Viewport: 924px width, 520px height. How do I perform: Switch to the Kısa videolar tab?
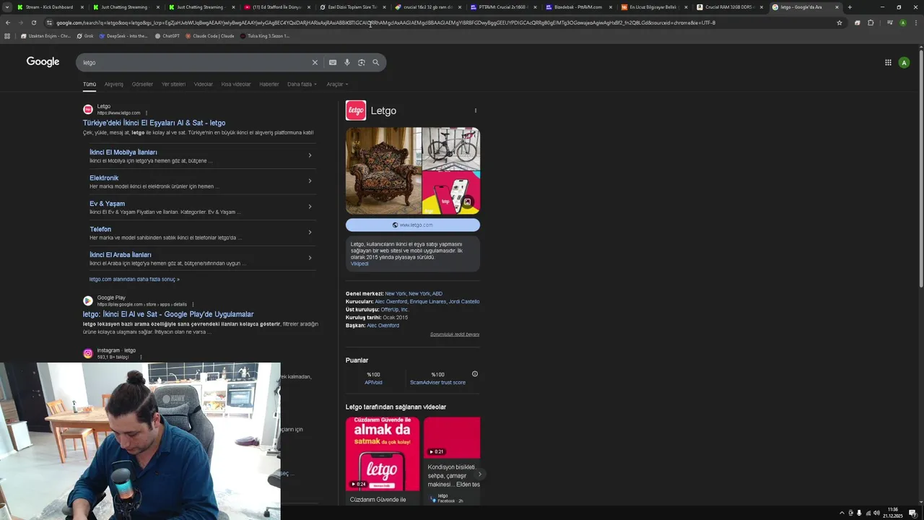[236, 84]
